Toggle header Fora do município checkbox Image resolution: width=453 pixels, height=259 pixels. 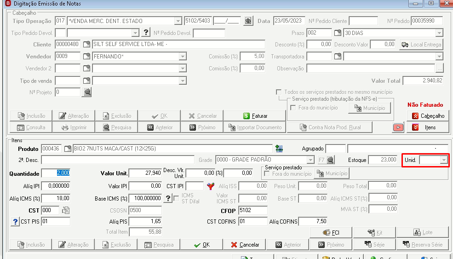(x=293, y=108)
